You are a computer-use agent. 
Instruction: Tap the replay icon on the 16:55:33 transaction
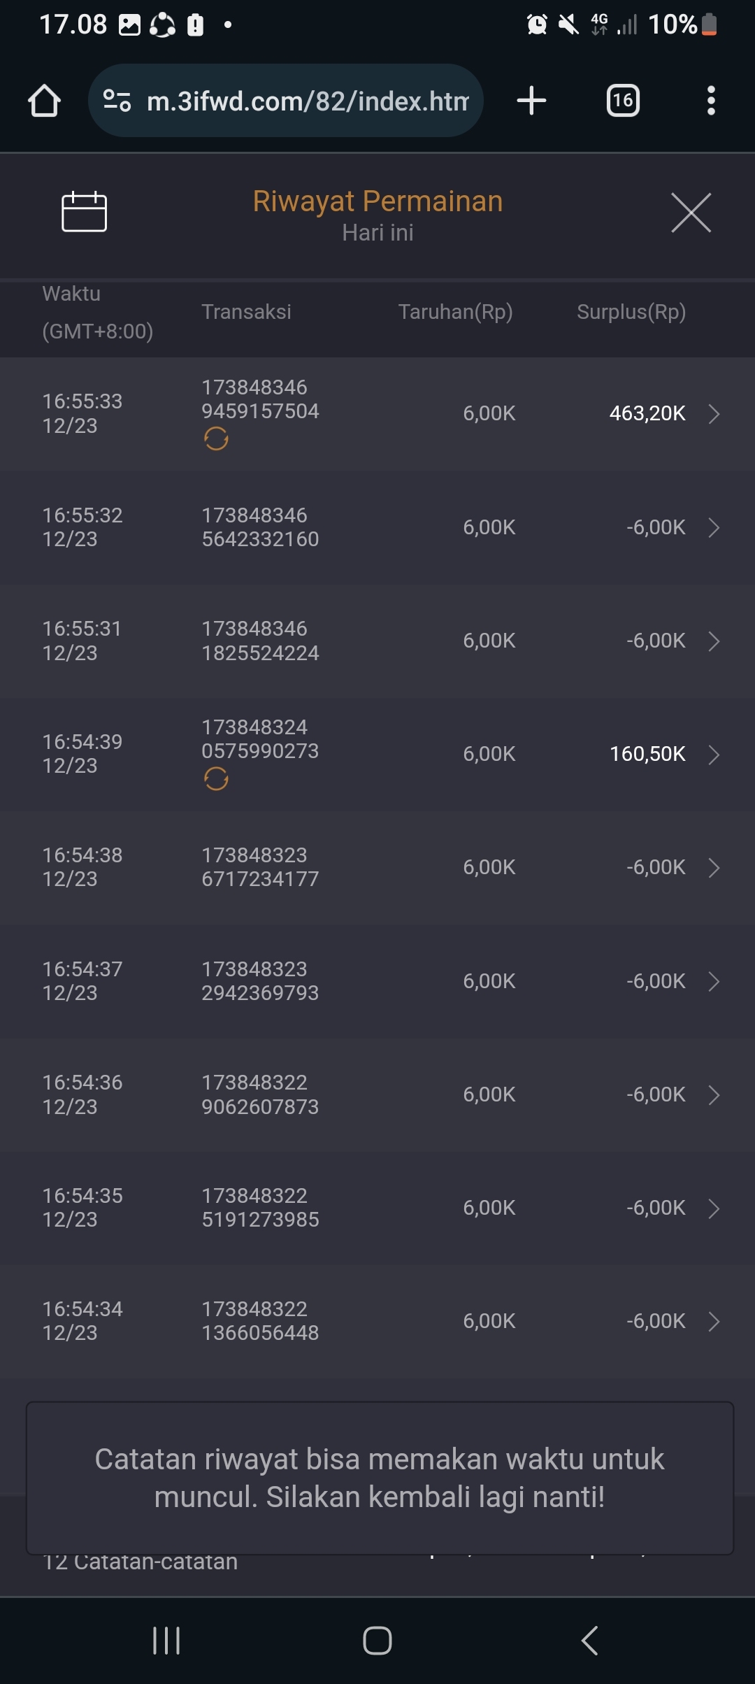(216, 439)
